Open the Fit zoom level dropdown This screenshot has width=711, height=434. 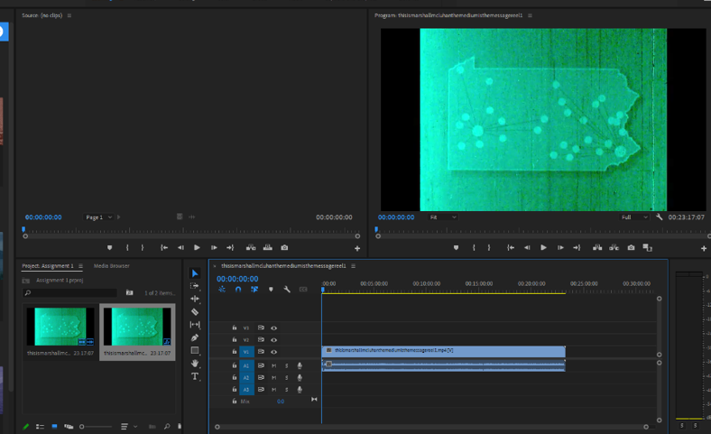tap(443, 217)
